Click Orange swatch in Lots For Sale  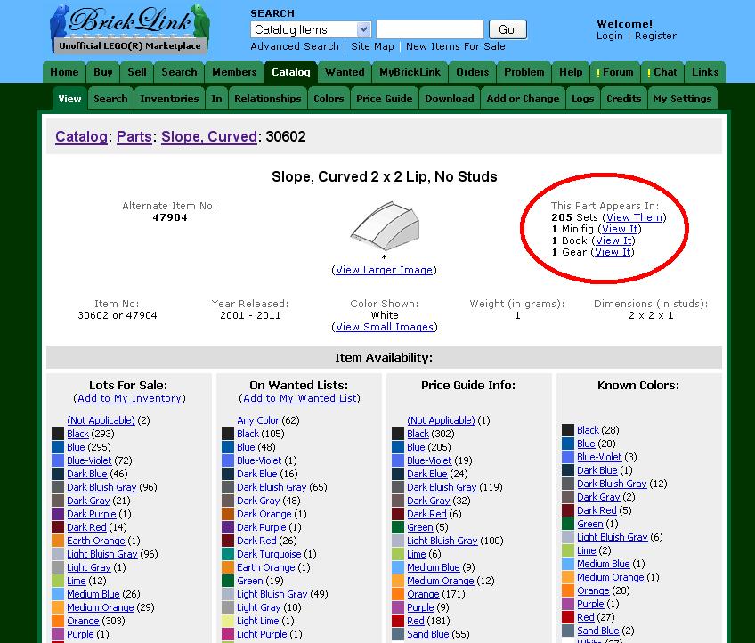58,621
